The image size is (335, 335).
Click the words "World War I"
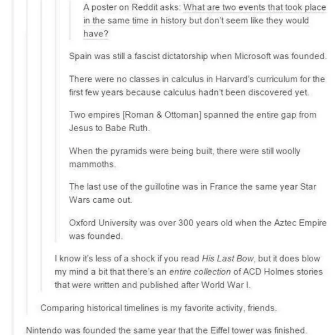point(225,285)
